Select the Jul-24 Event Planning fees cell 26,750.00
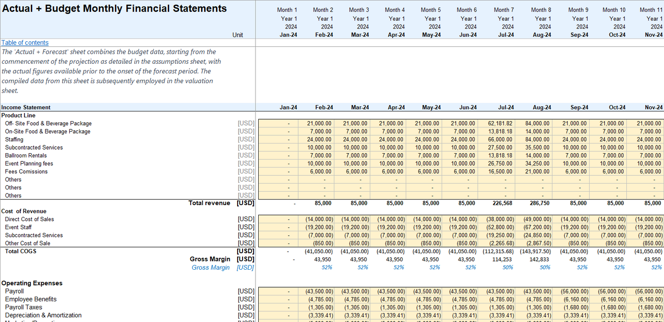This screenshot has height=322, width=664. point(500,164)
